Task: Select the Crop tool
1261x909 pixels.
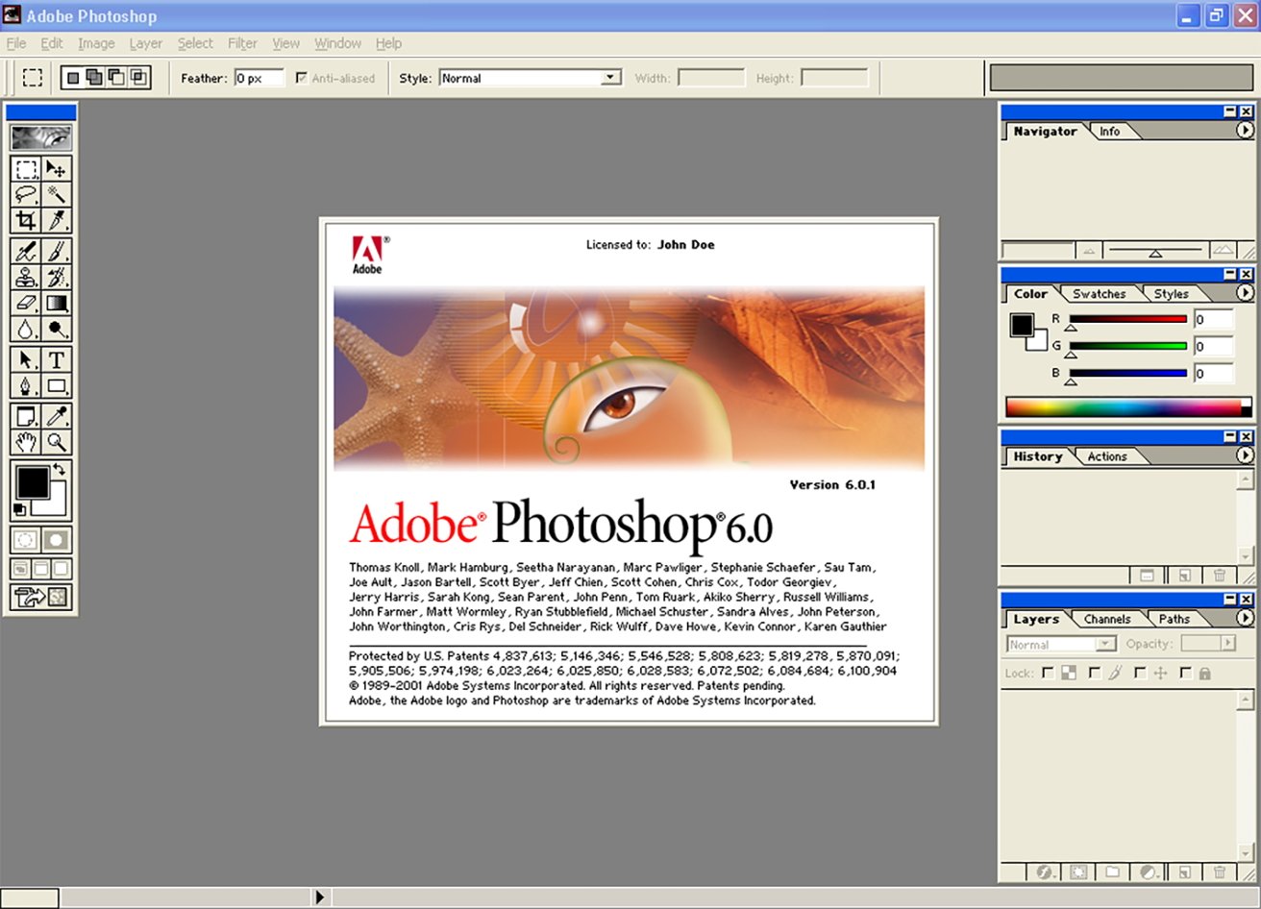Action: pyautogui.click(x=25, y=222)
